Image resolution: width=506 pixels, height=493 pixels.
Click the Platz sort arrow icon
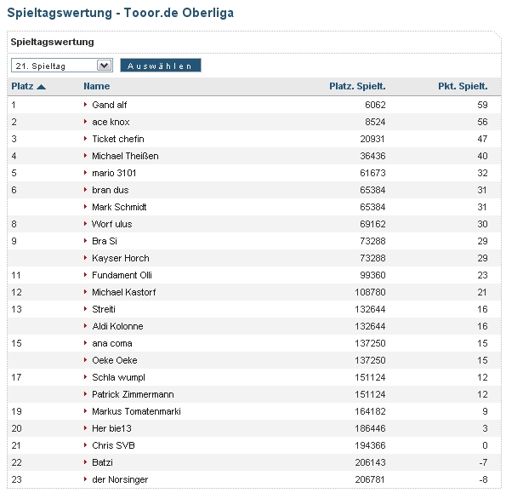42,87
